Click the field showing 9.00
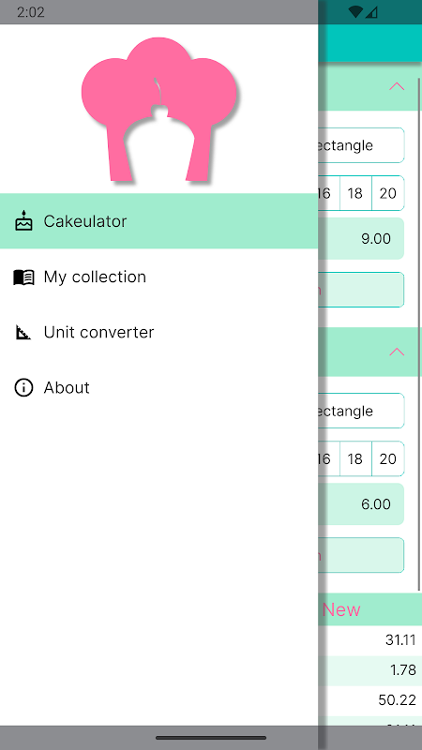422x750 pixels. [361, 239]
